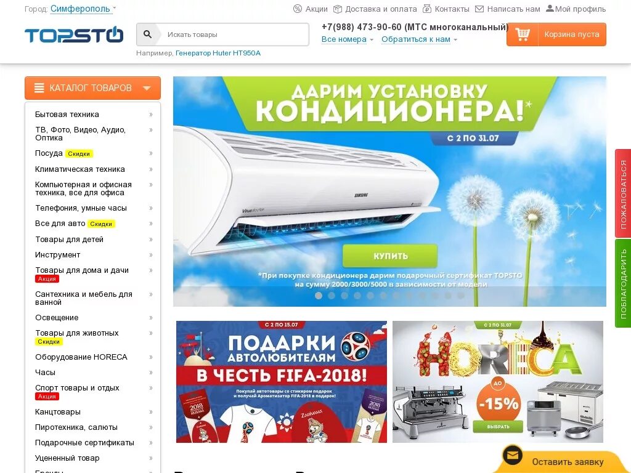This screenshot has width=631, height=473.
Task: Select the third banner slide dot
Action: pyautogui.click(x=344, y=296)
